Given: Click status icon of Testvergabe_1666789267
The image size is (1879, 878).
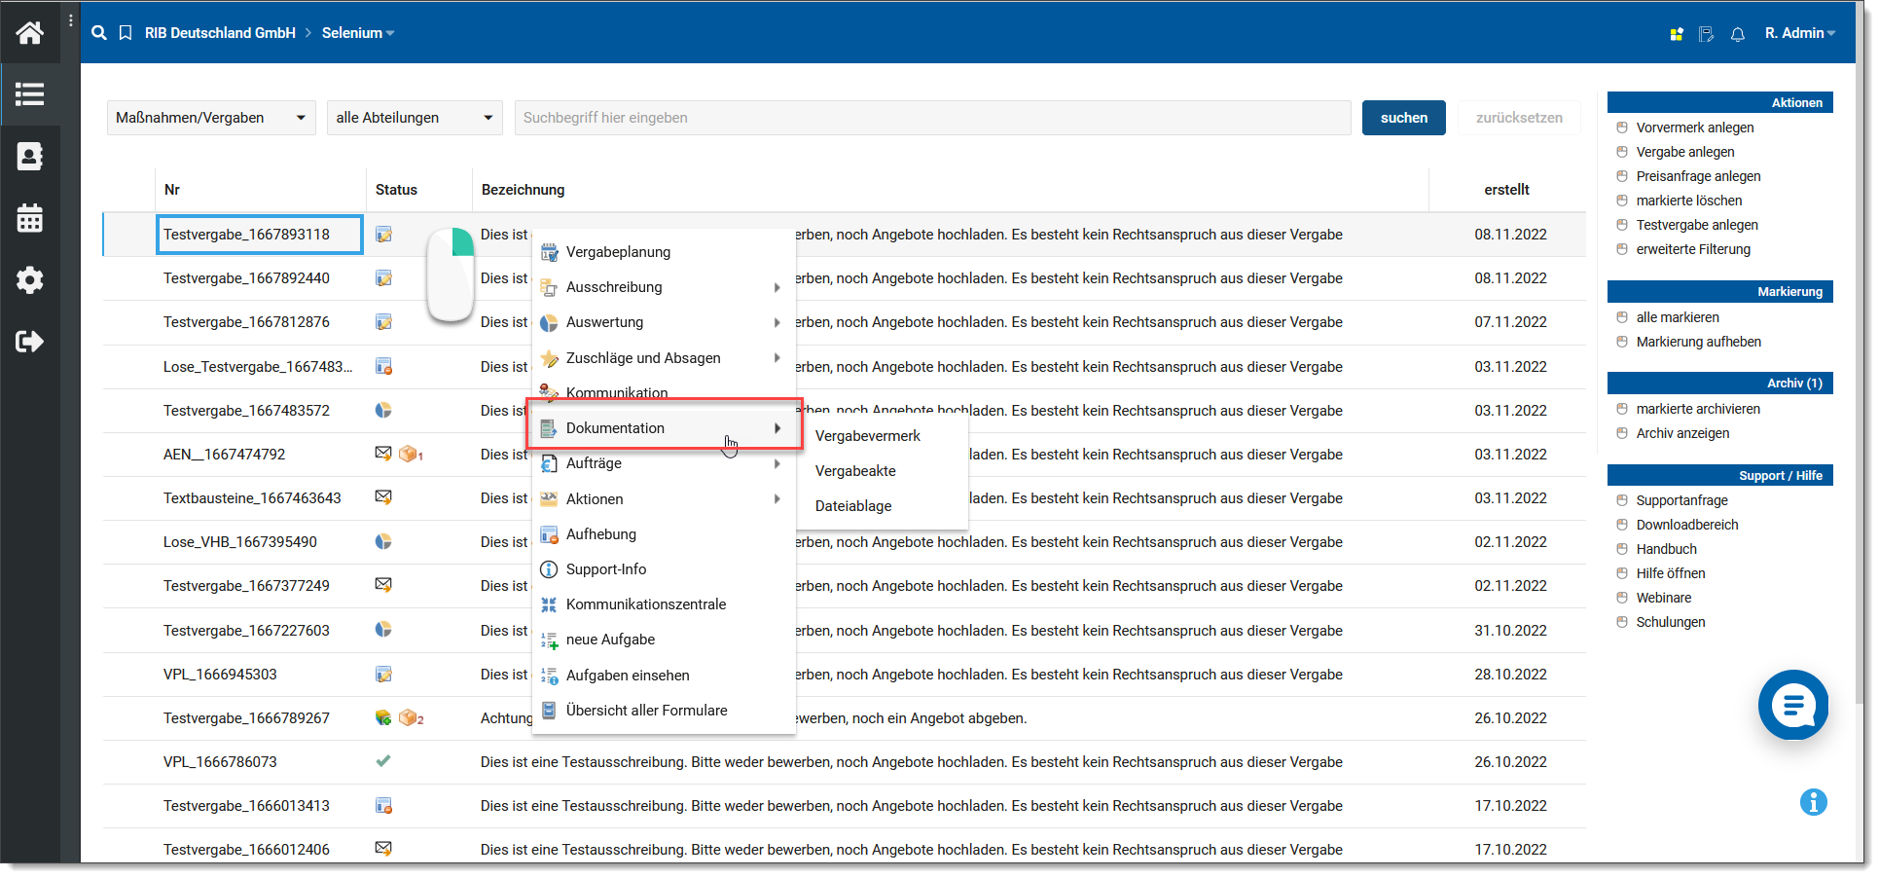Looking at the screenshot, I should (x=383, y=717).
